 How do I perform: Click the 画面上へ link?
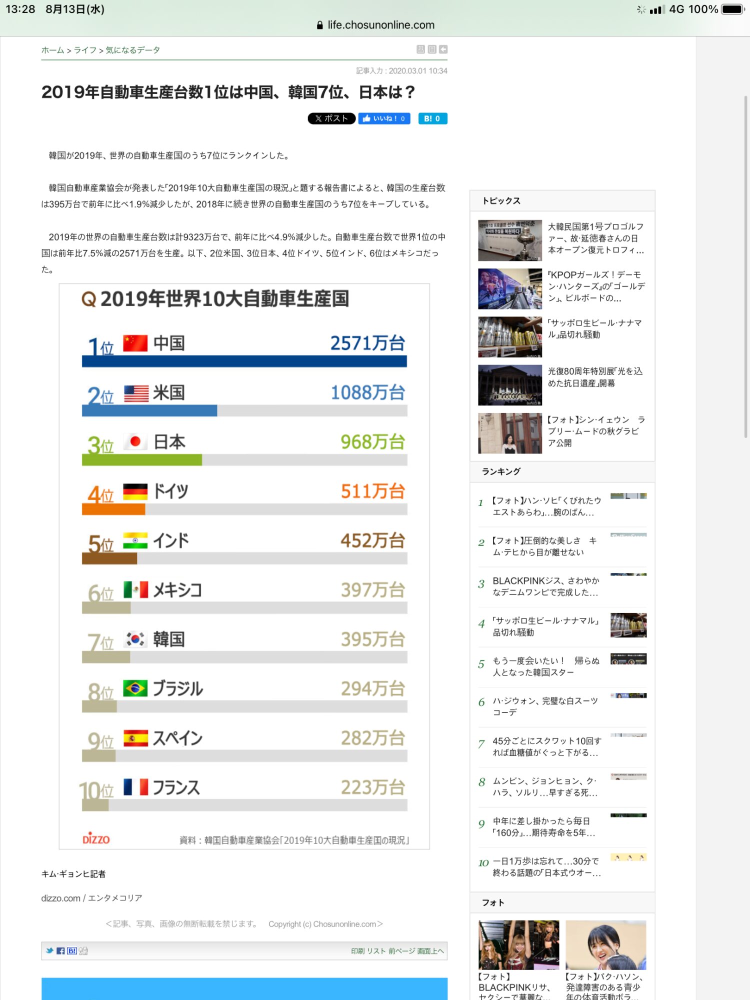(x=430, y=951)
